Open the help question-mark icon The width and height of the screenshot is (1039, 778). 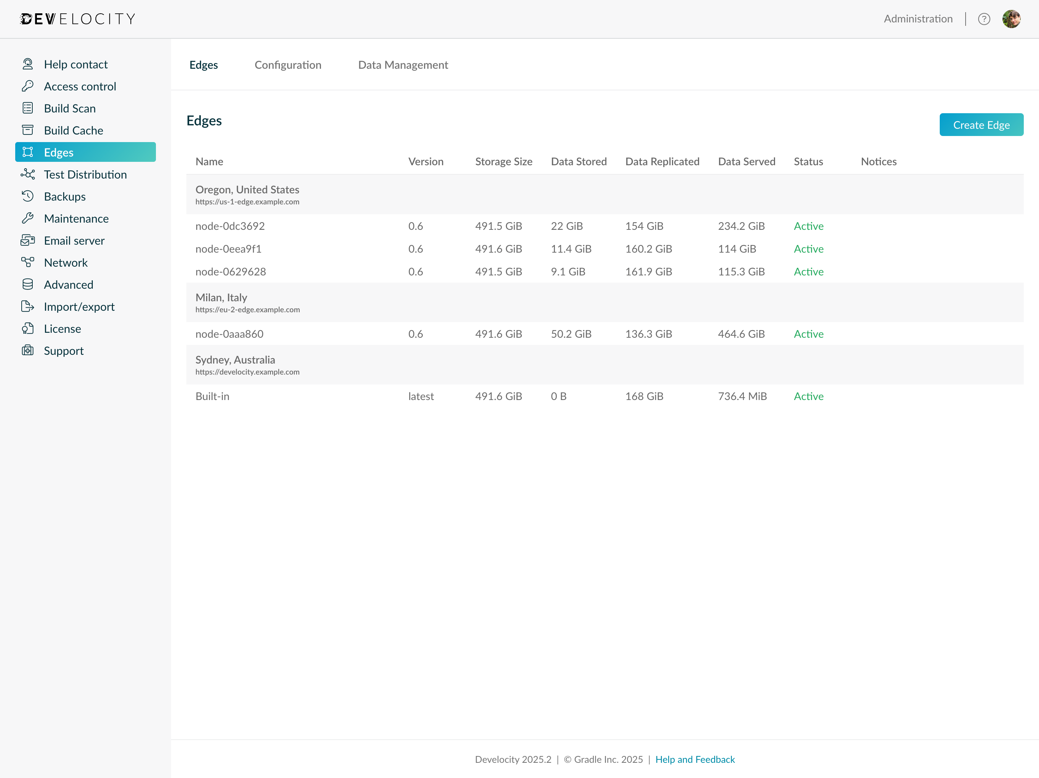click(x=984, y=19)
